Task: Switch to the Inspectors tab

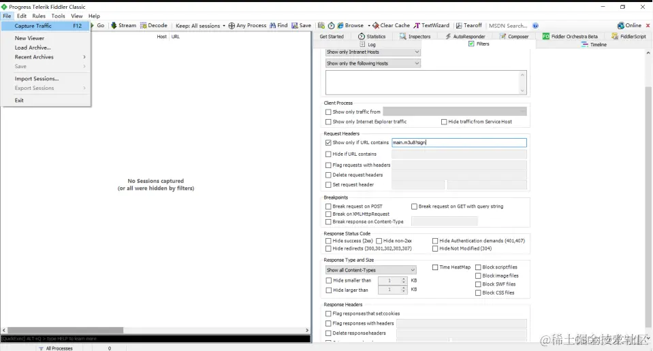Action: coord(415,37)
